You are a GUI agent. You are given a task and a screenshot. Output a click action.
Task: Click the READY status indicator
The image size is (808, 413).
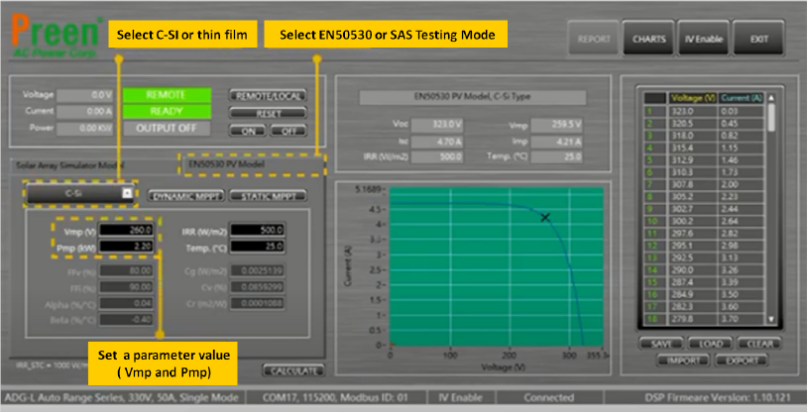coord(167,112)
